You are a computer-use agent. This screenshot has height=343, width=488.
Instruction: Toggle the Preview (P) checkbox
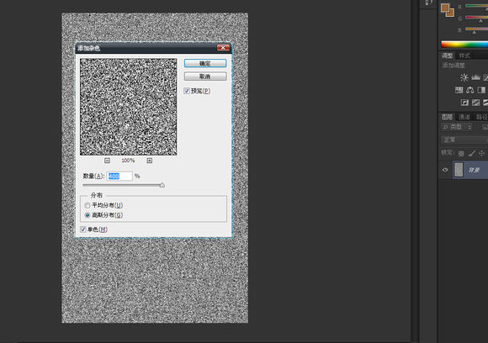[187, 91]
